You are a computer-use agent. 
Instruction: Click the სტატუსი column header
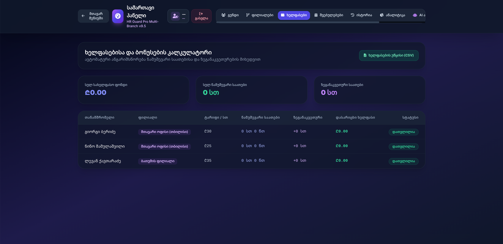(x=410, y=117)
